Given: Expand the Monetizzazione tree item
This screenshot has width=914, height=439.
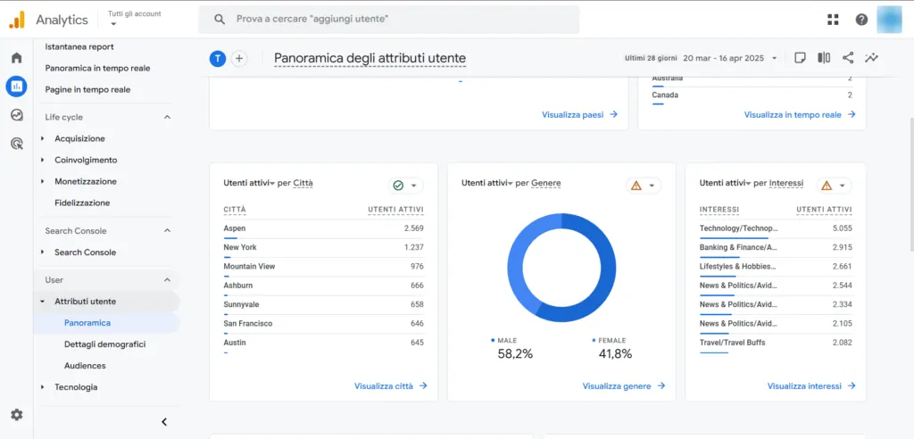Looking at the screenshot, I should point(43,182).
